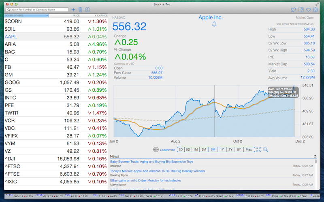Select the 1D chart range

181,149
